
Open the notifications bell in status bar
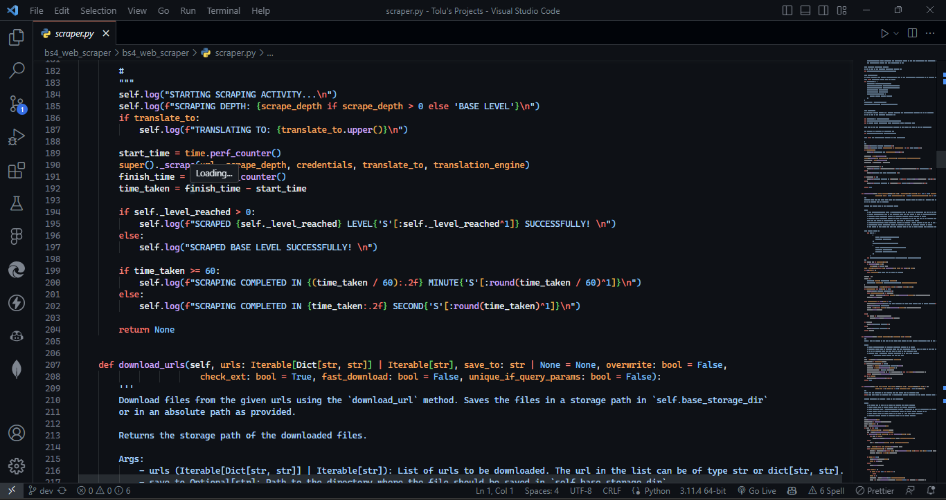(931, 490)
